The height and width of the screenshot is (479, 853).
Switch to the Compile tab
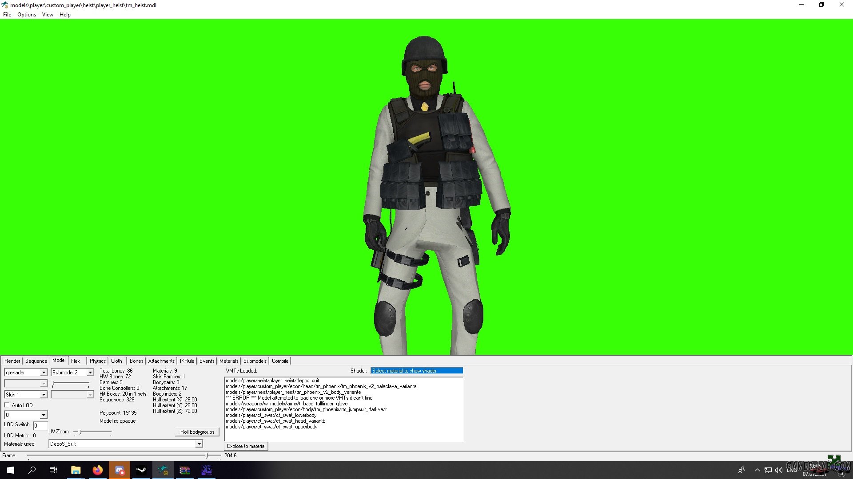[x=280, y=361]
